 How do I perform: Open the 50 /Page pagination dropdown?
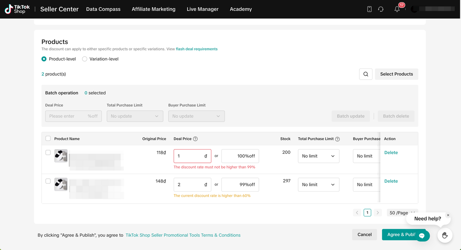[x=402, y=213]
